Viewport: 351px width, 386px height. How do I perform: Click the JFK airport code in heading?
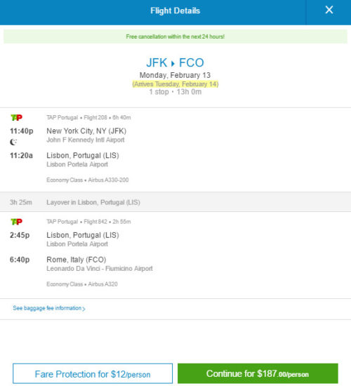157,62
